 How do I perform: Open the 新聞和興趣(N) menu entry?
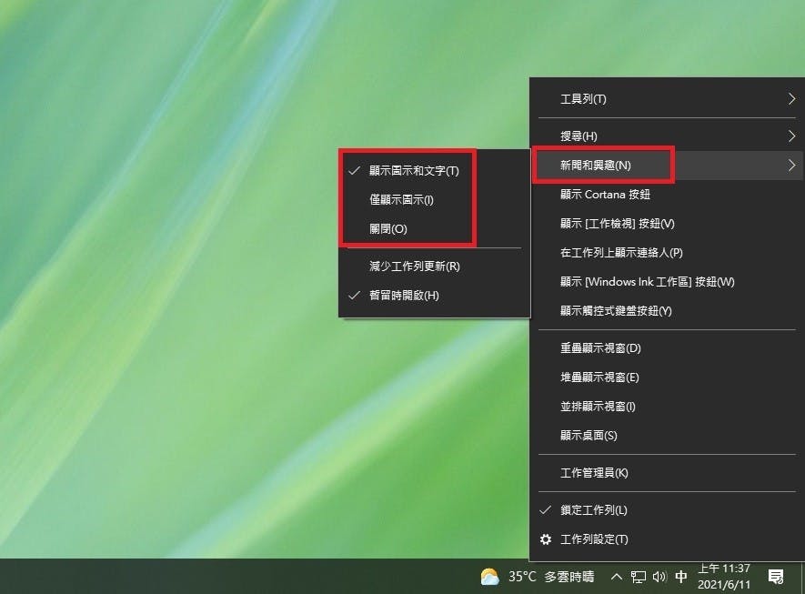click(667, 166)
